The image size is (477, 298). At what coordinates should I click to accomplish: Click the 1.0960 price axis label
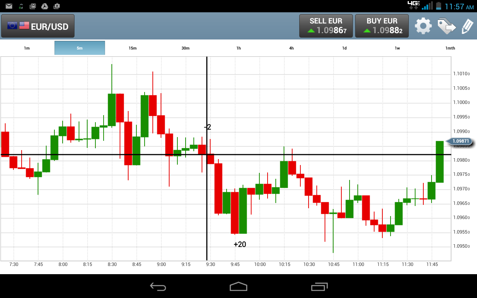[x=461, y=218]
